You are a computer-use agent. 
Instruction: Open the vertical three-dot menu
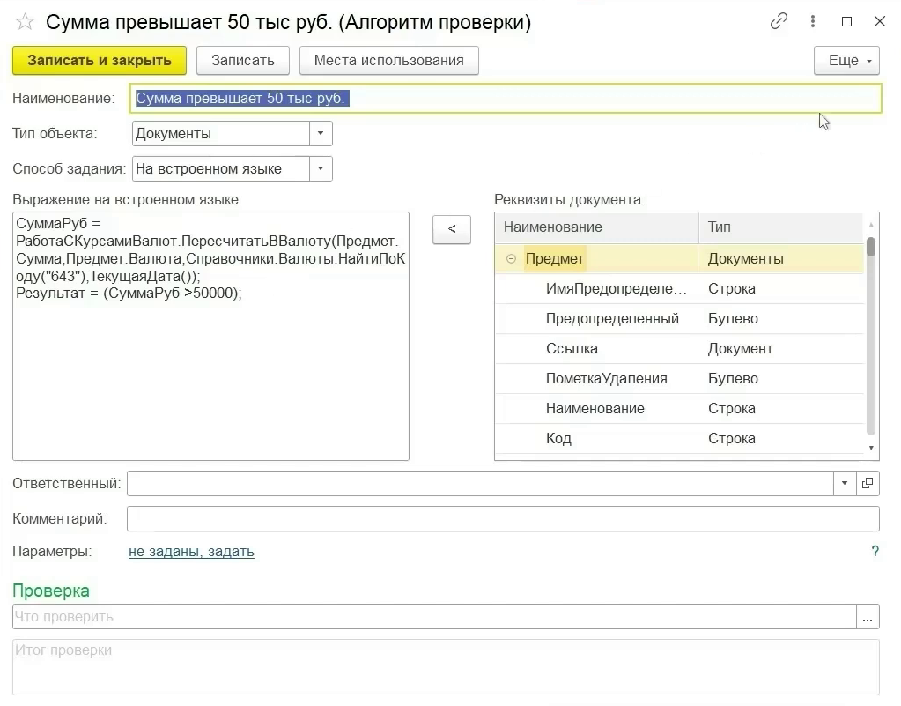(x=814, y=22)
